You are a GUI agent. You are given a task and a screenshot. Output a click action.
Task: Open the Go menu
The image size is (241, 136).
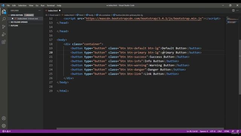tap(37, 5)
